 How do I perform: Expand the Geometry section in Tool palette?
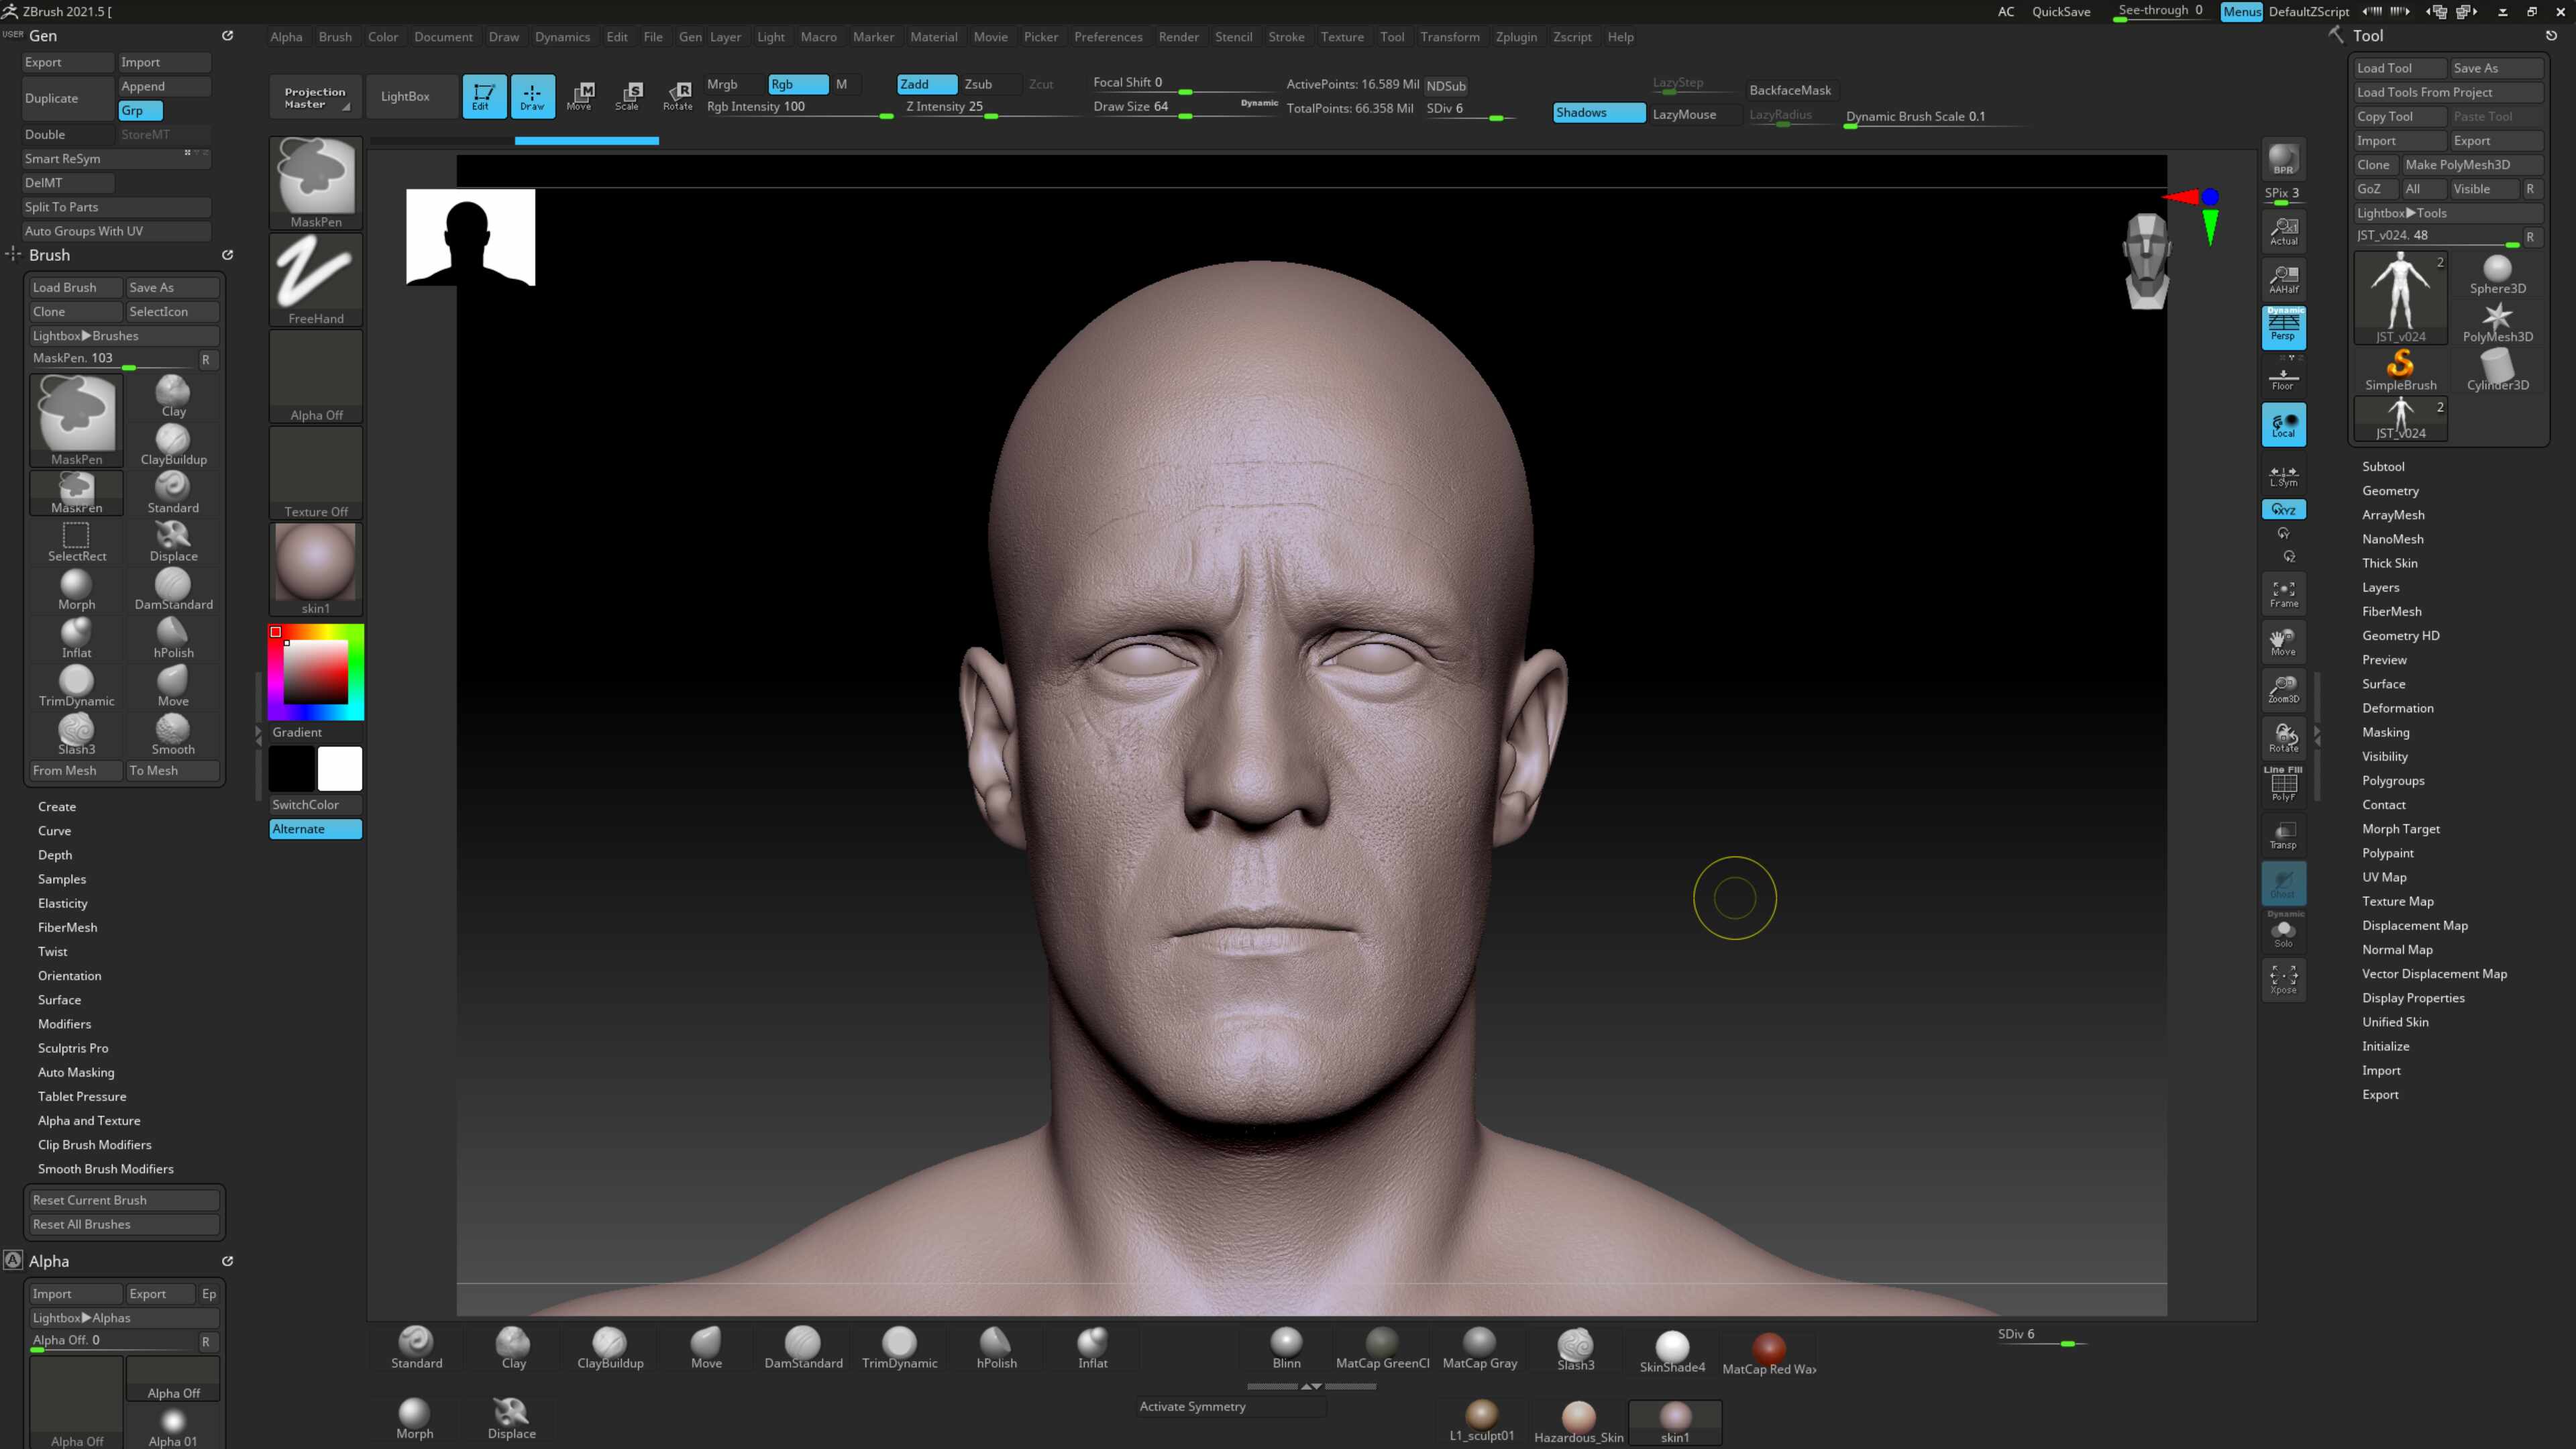pyautogui.click(x=2390, y=490)
